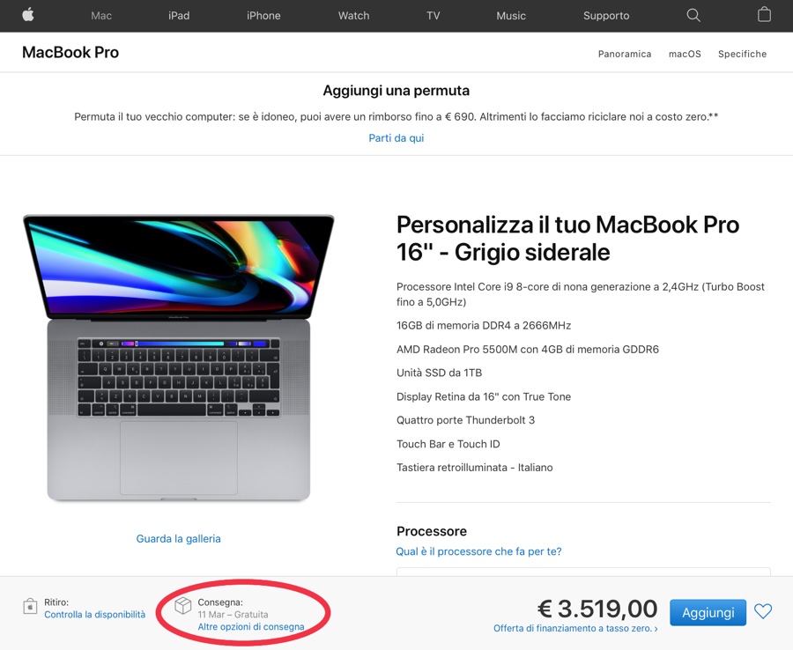The width and height of the screenshot is (793, 650).
Task: Open Parti da qui trade-in link
Action: click(396, 138)
